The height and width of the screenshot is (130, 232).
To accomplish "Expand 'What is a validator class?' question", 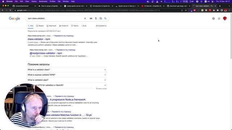I will [x=67, y=70].
